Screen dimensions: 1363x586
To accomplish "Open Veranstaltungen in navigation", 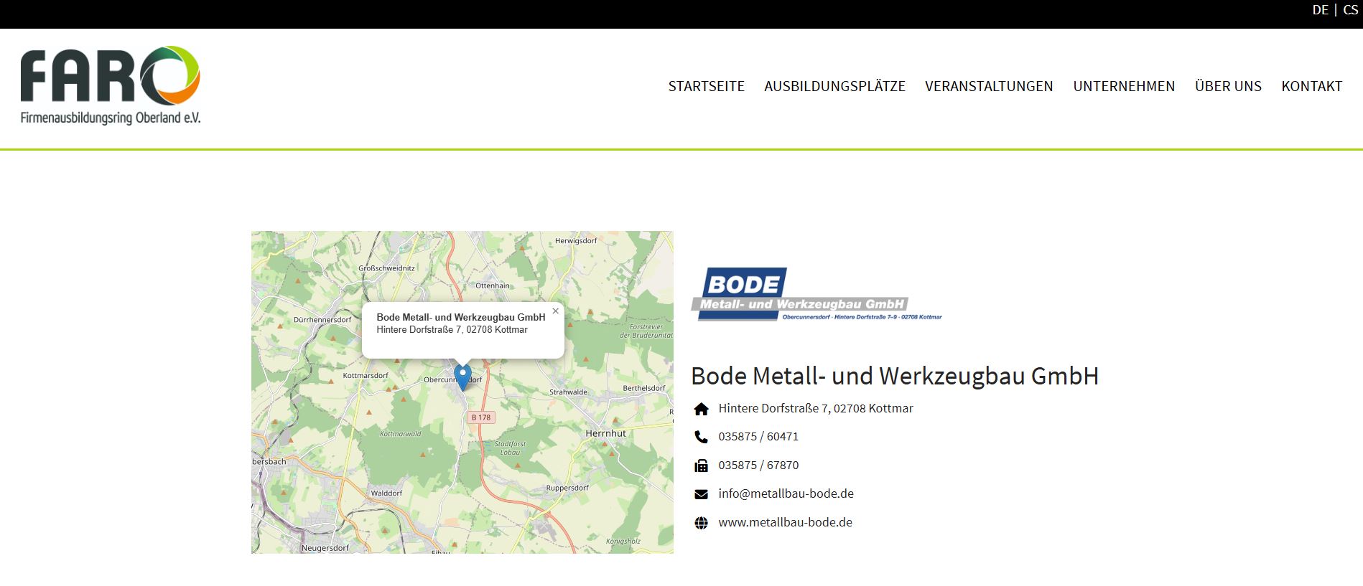I will click(989, 86).
